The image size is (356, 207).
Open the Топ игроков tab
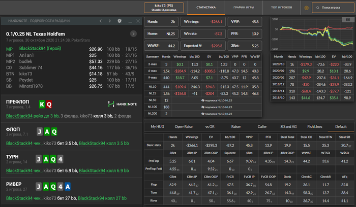pos(281,8)
